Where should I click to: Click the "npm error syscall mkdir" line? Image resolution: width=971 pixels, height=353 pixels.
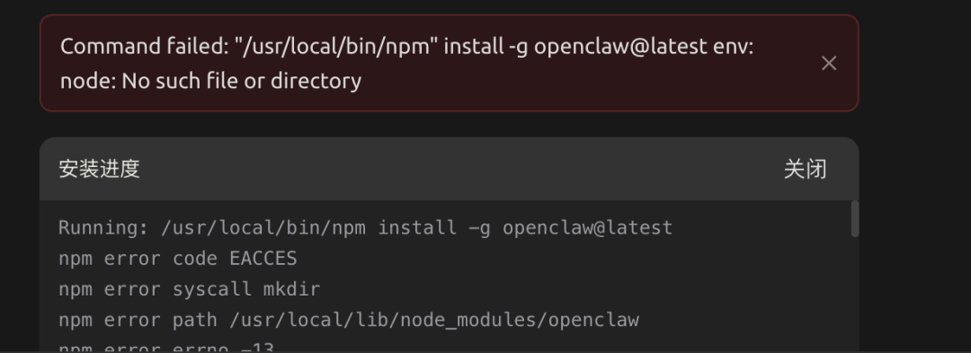tap(190, 288)
